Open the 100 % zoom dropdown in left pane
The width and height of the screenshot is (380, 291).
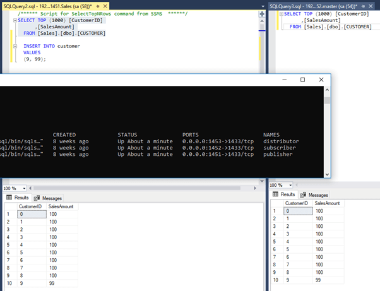click(x=24, y=188)
